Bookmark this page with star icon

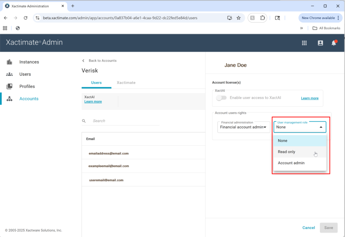(x=238, y=18)
